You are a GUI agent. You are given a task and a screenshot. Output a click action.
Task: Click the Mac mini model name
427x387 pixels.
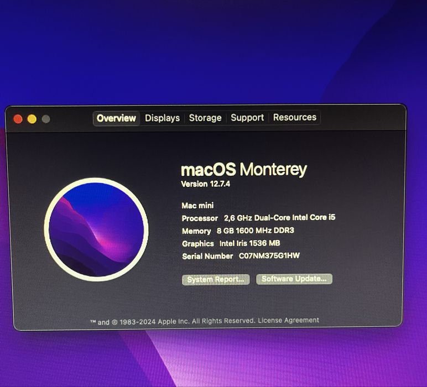pyautogui.click(x=197, y=206)
